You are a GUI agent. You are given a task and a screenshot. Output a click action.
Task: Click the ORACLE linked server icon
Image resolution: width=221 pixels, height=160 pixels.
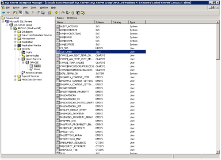27,62
